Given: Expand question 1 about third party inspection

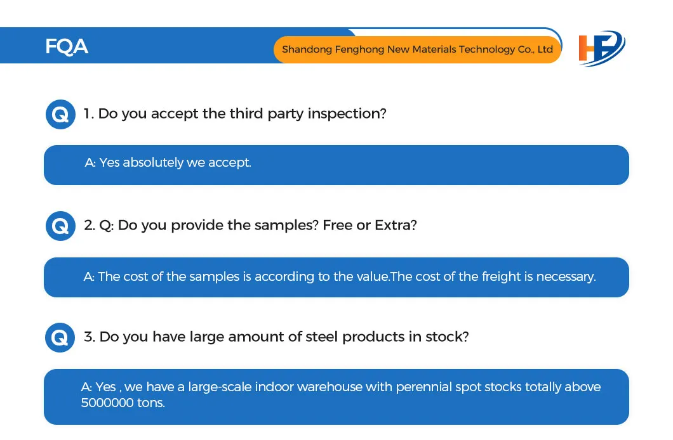Looking at the screenshot, I should [235, 114].
